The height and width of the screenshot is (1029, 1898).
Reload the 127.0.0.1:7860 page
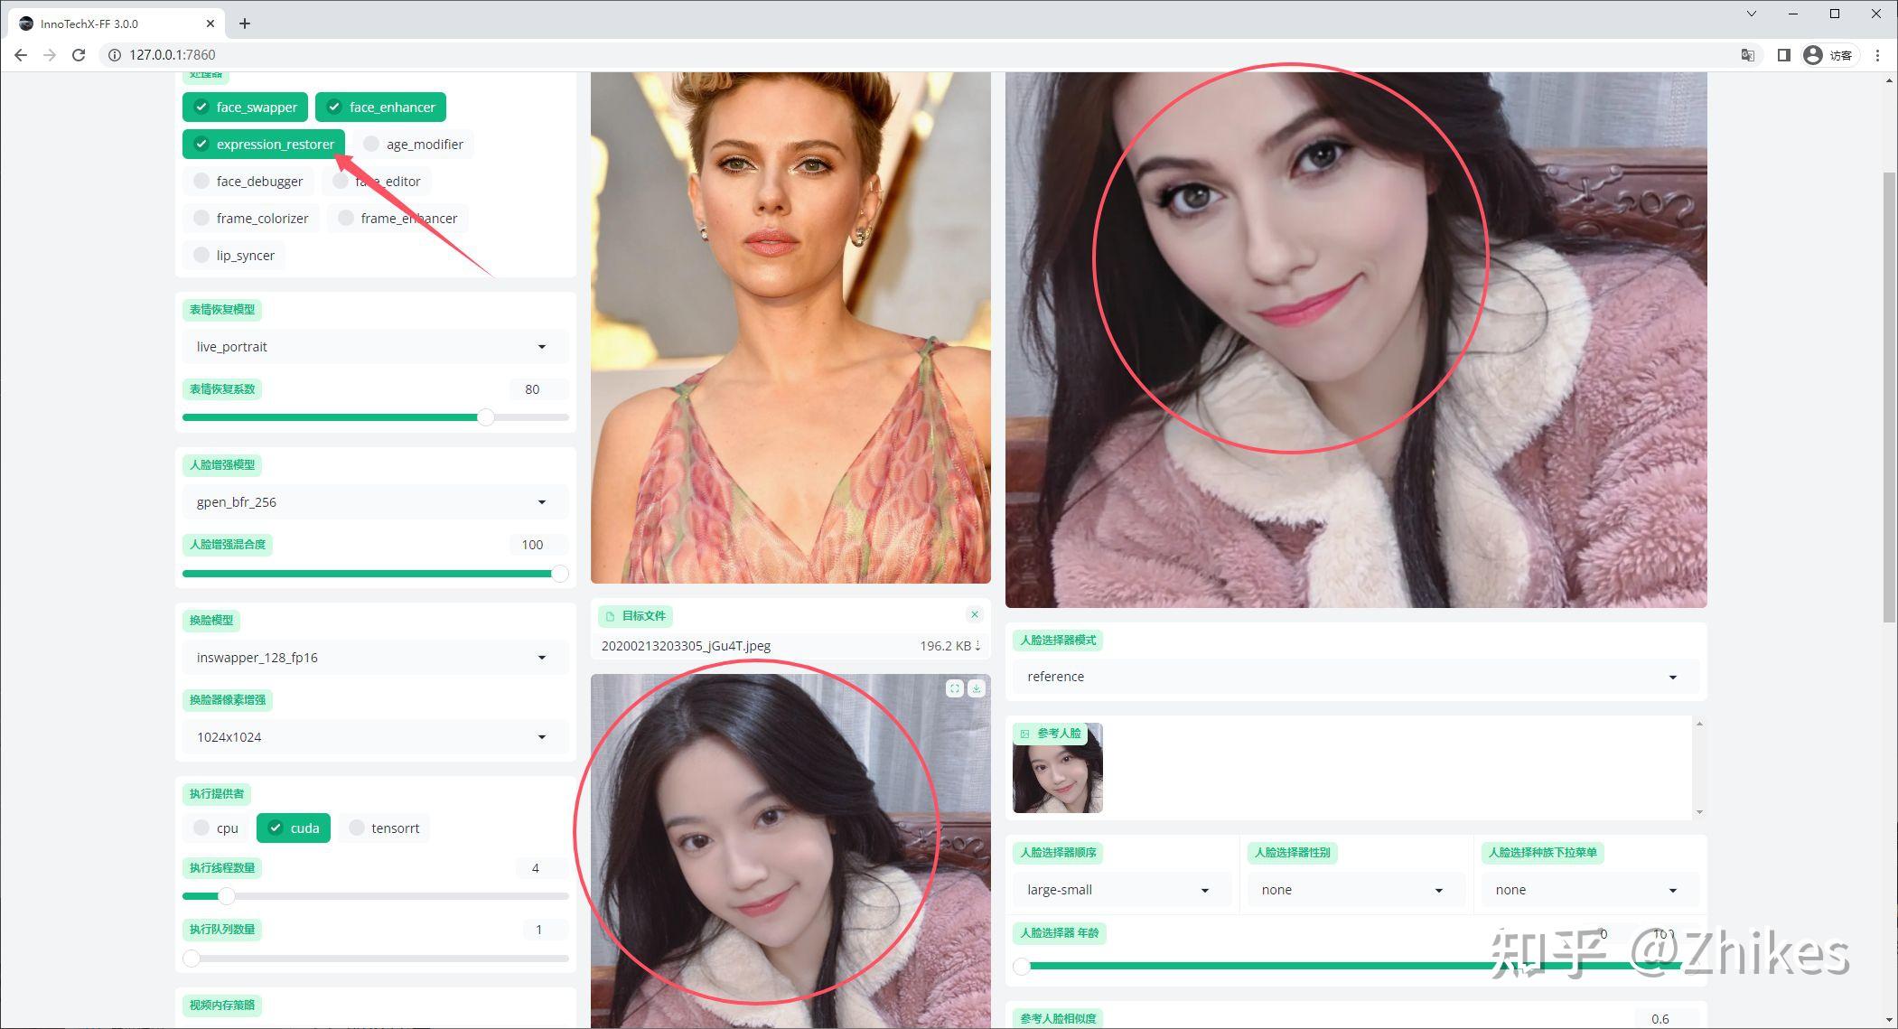click(x=79, y=55)
